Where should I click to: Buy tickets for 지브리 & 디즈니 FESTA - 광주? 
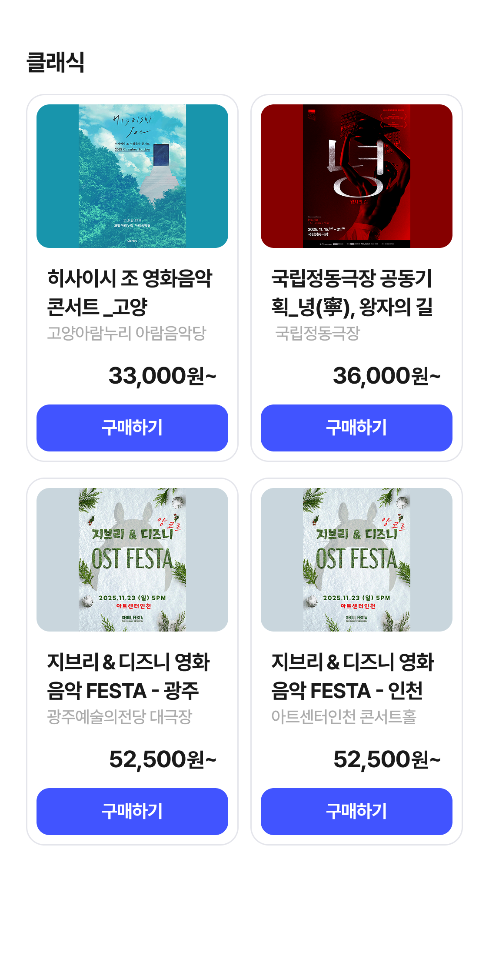(x=132, y=812)
